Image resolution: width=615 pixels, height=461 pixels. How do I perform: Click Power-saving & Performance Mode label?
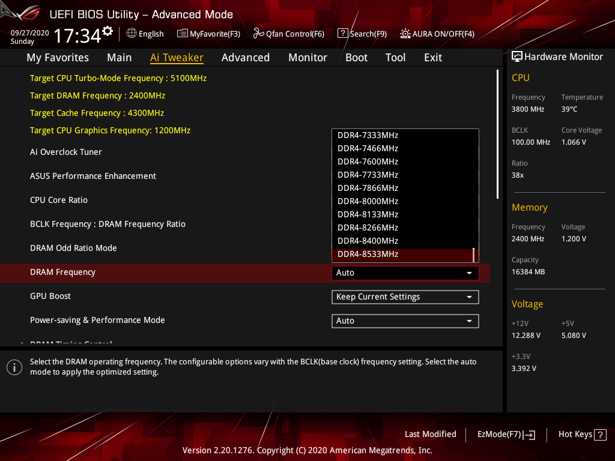97,321
